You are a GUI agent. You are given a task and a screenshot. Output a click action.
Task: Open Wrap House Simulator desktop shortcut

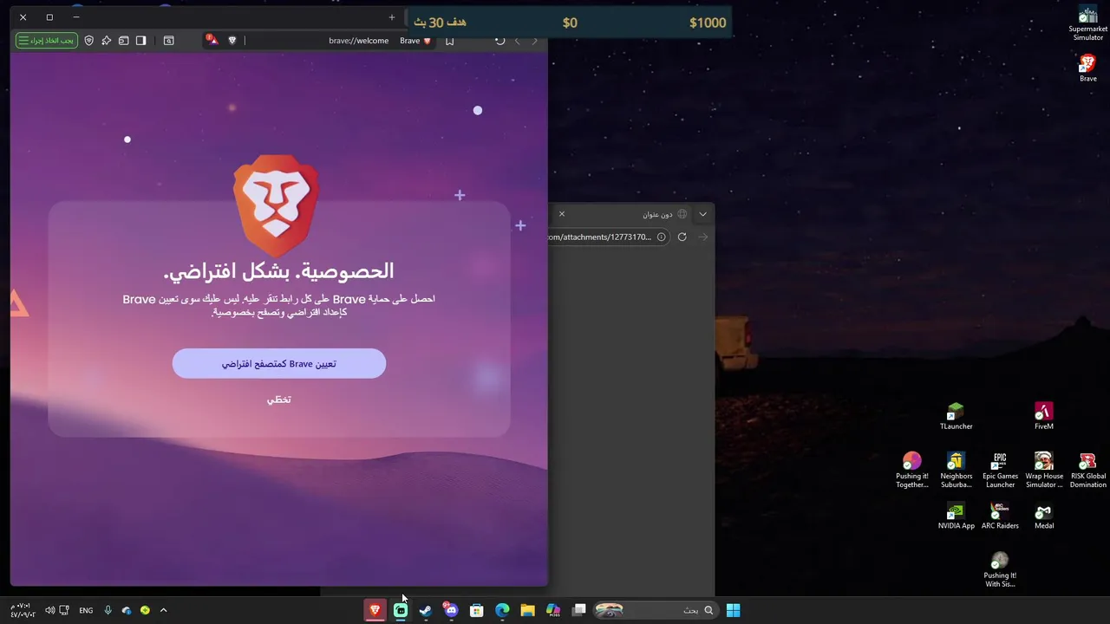click(x=1043, y=470)
